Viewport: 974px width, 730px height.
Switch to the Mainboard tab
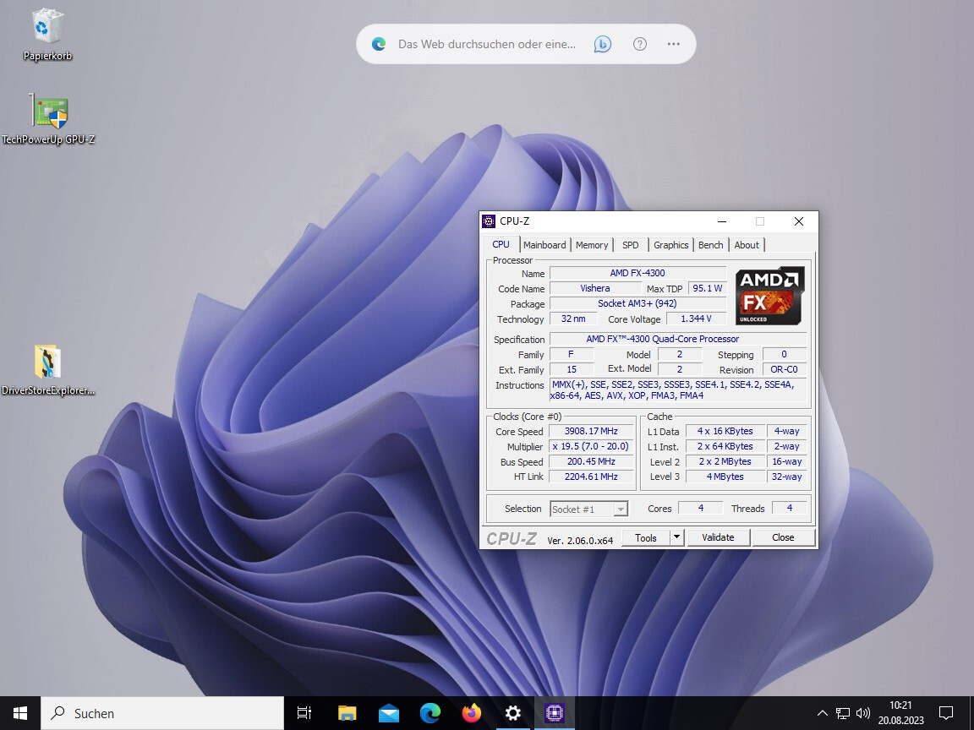click(544, 245)
